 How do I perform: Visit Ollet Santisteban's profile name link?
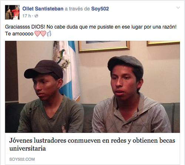click(43, 9)
